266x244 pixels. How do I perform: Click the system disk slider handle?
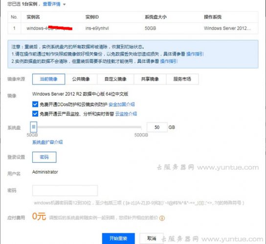pos(34,127)
